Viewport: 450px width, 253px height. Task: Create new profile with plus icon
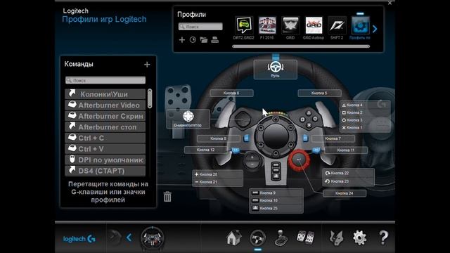coord(182,39)
